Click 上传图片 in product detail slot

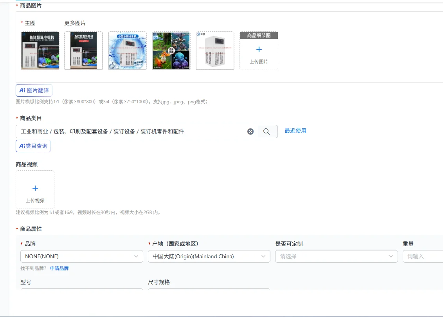pyautogui.click(x=259, y=61)
